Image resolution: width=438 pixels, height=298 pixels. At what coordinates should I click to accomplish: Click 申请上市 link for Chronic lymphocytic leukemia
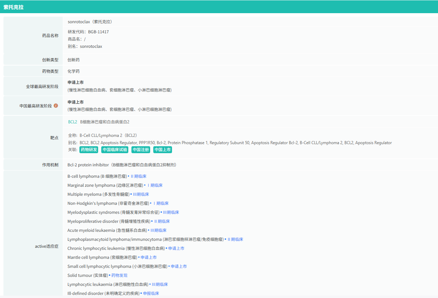(176, 248)
